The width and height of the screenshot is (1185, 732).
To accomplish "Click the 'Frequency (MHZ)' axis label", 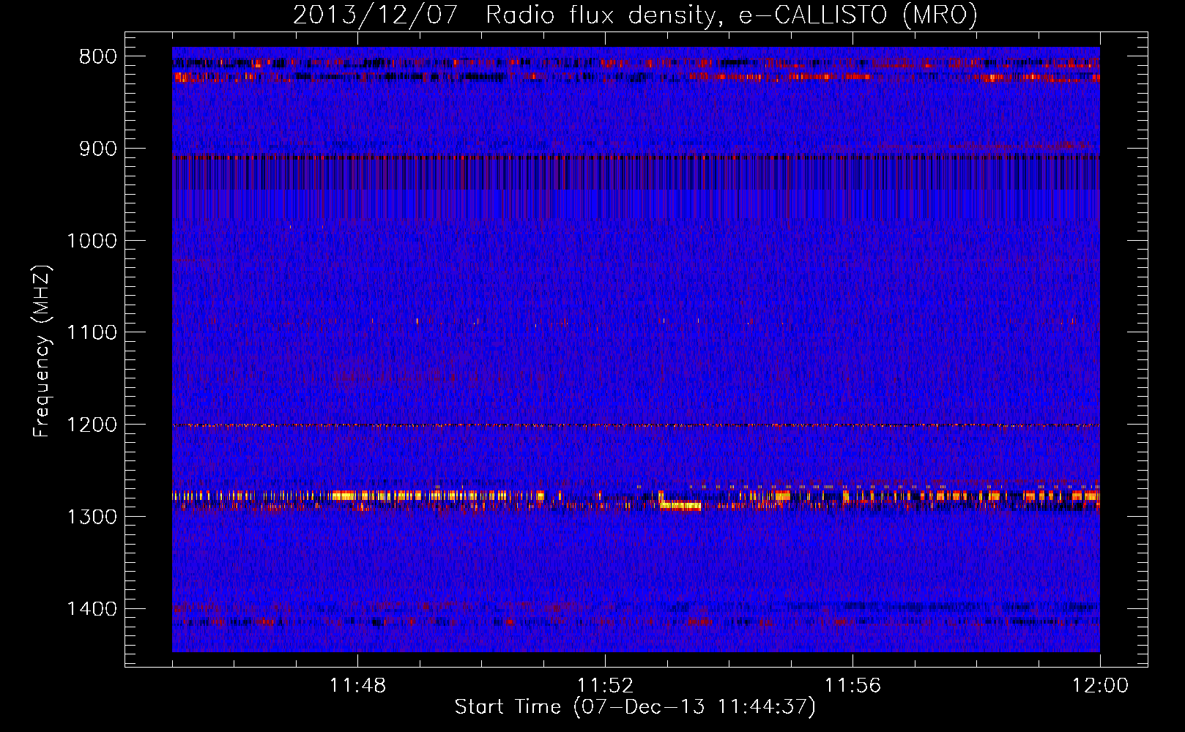I will [42, 351].
